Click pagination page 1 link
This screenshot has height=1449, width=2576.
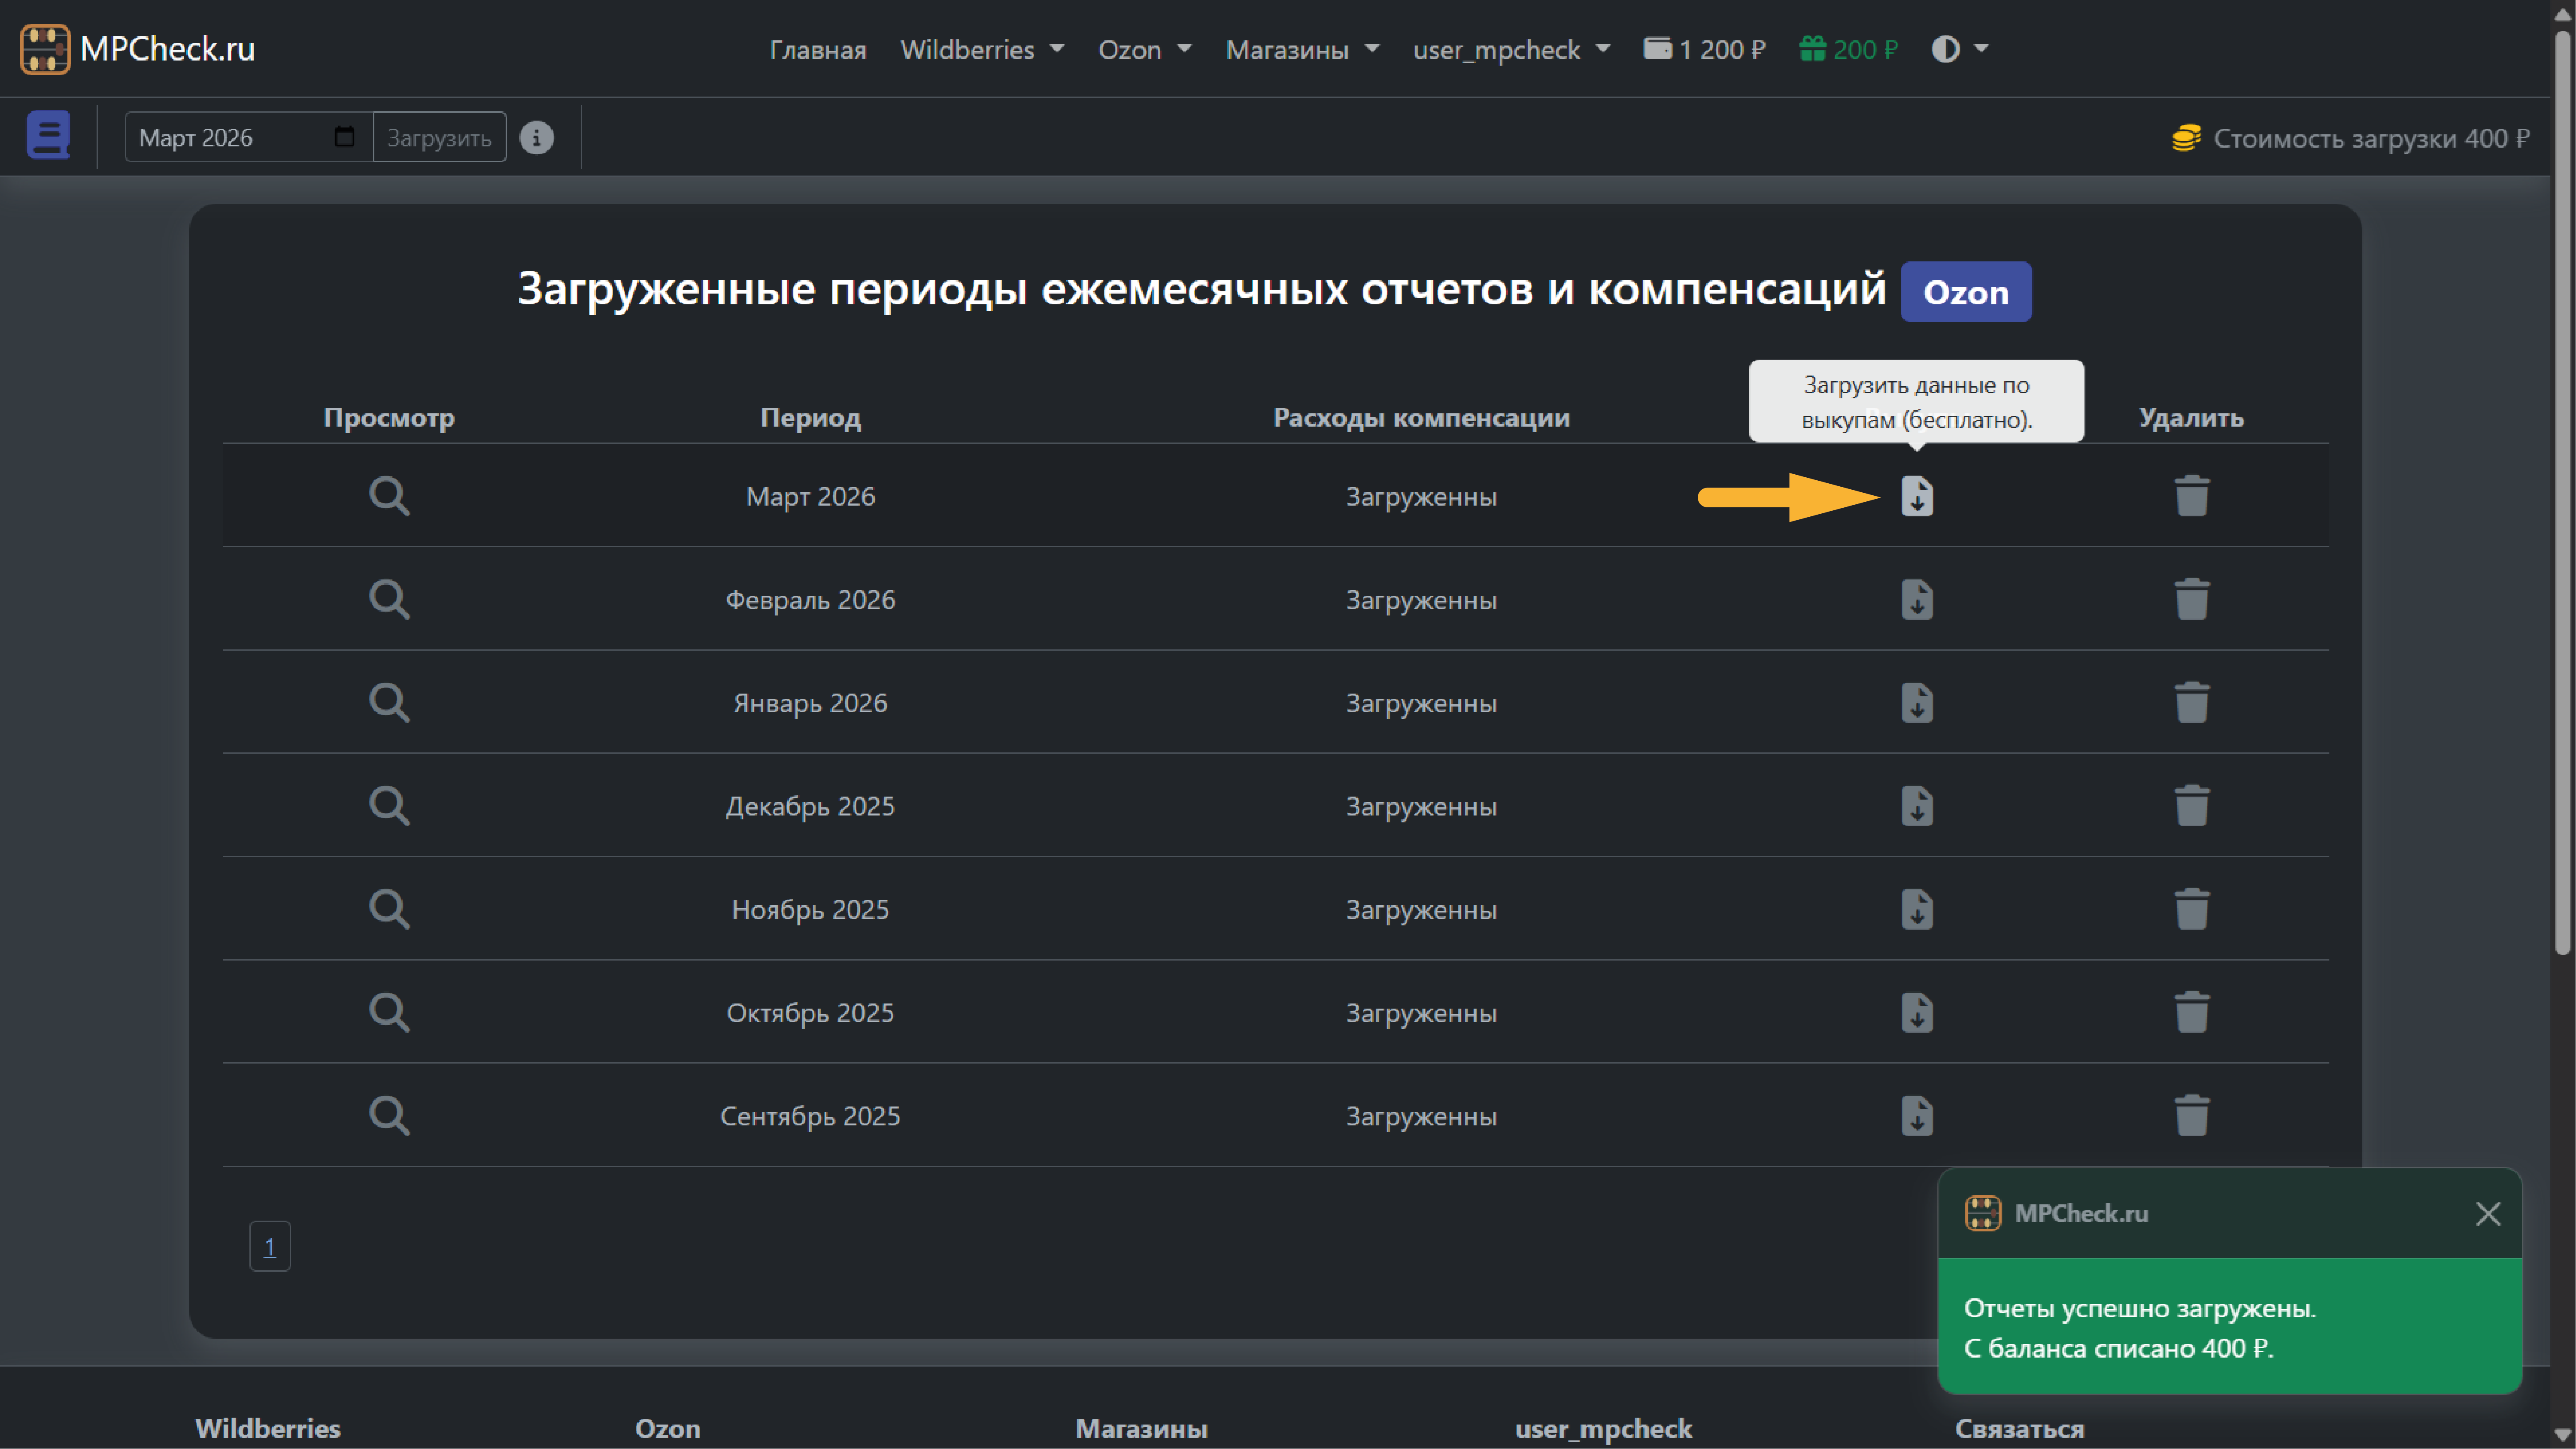coord(269,1246)
